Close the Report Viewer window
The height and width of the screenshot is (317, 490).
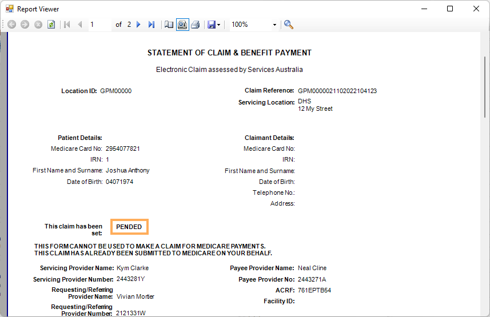pos(476,9)
